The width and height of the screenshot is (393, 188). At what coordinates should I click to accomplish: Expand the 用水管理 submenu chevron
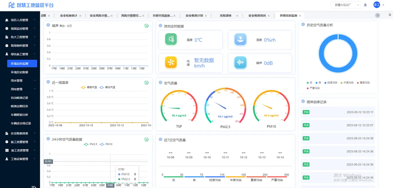coord(34,80)
